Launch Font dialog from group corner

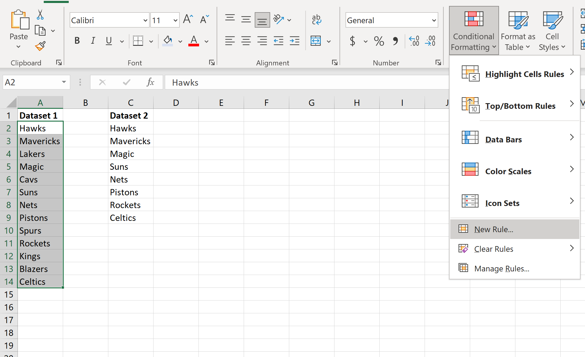212,62
